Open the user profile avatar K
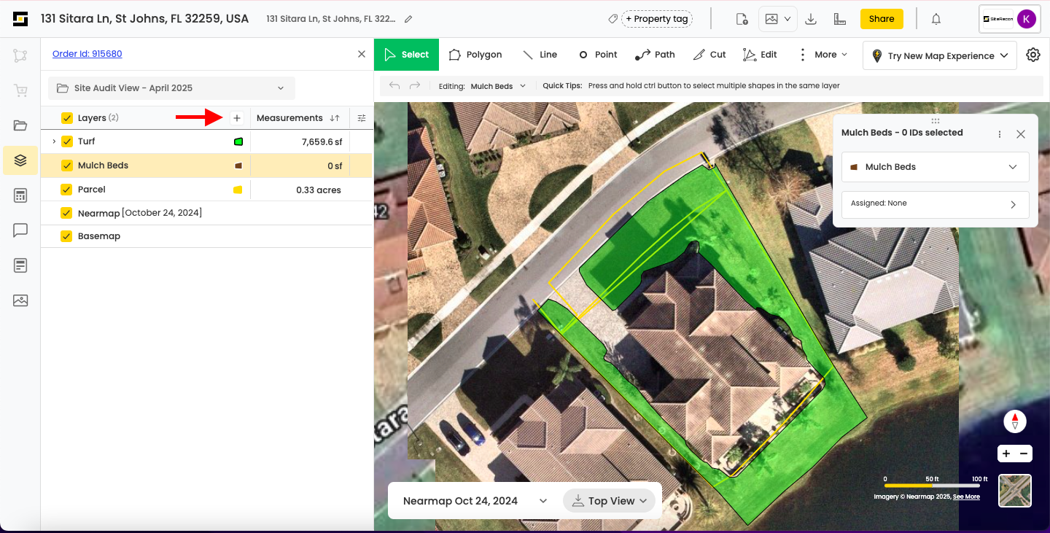The image size is (1050, 533). click(1027, 19)
